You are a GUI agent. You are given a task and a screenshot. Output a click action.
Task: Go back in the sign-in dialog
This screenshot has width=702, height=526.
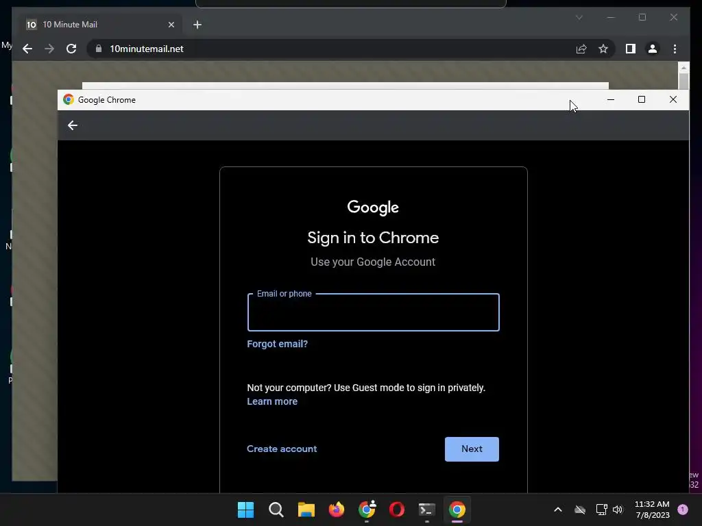coord(73,126)
